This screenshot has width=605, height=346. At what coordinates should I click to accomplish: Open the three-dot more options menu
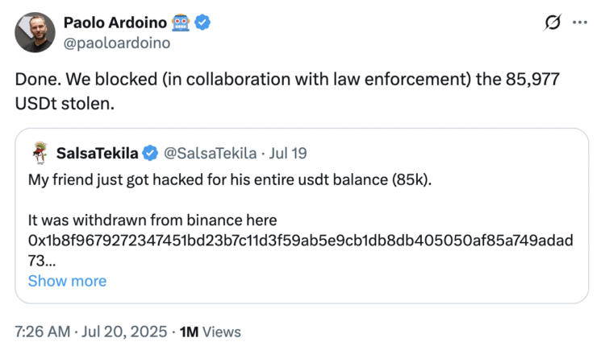click(x=579, y=23)
